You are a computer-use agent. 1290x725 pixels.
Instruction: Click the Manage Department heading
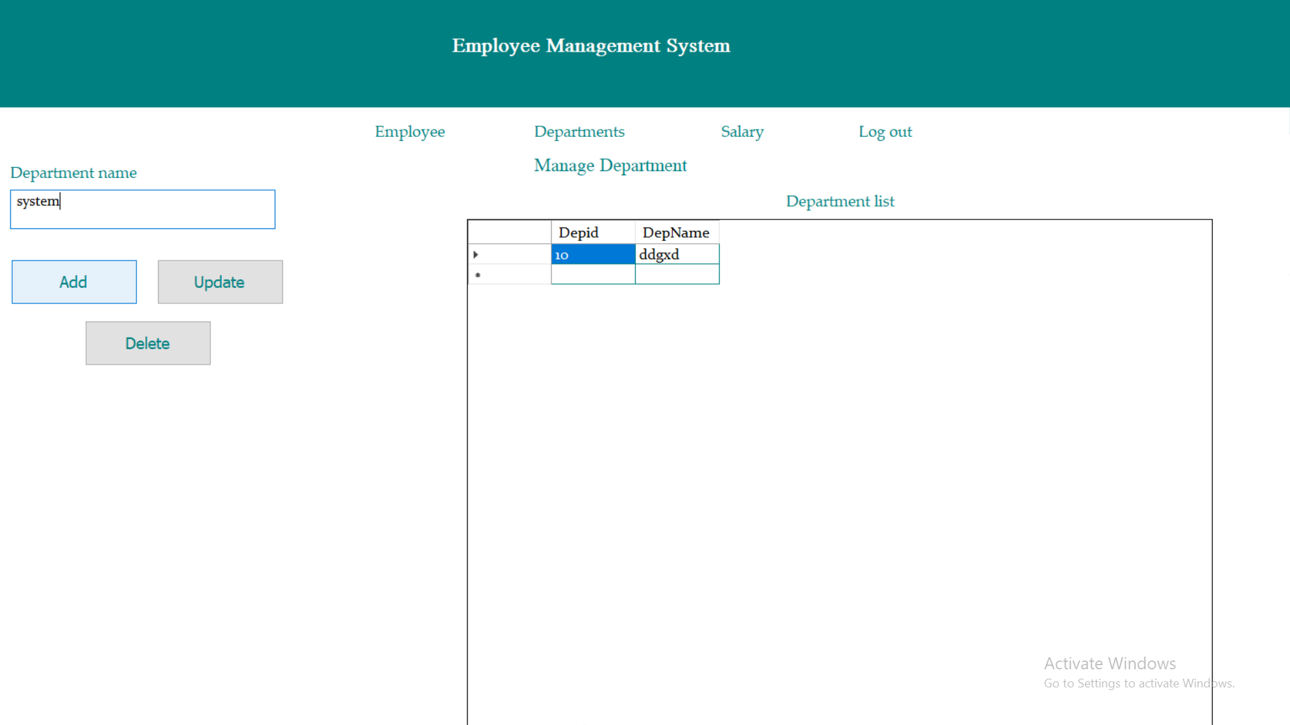[610, 165]
